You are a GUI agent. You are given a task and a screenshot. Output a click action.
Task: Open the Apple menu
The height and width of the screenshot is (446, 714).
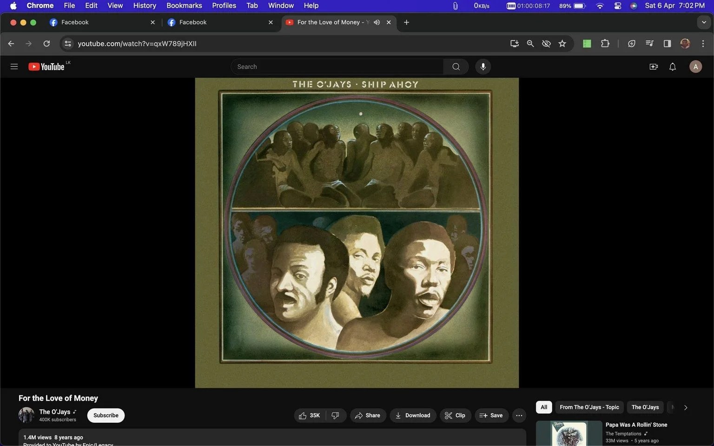(13, 6)
